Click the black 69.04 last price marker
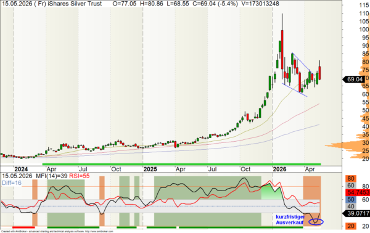This screenshot has height=233, width=370. pos(353,80)
